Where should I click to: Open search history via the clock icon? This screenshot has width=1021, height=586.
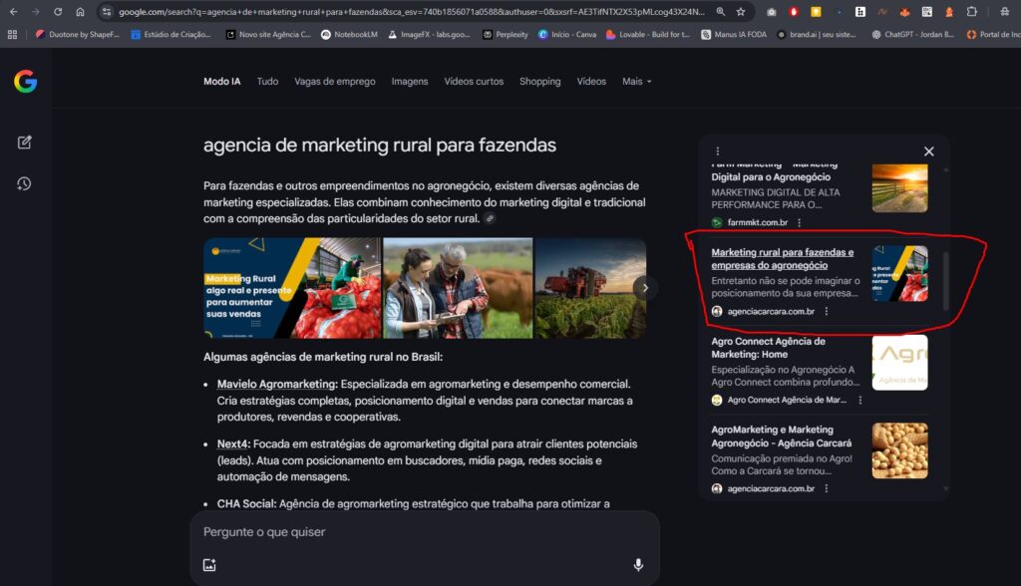[x=24, y=182]
